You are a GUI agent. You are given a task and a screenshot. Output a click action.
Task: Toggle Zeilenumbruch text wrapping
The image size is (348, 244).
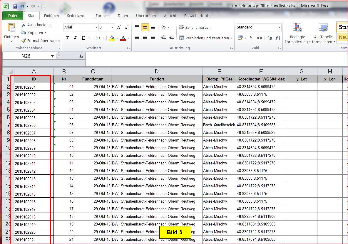[x=195, y=27]
